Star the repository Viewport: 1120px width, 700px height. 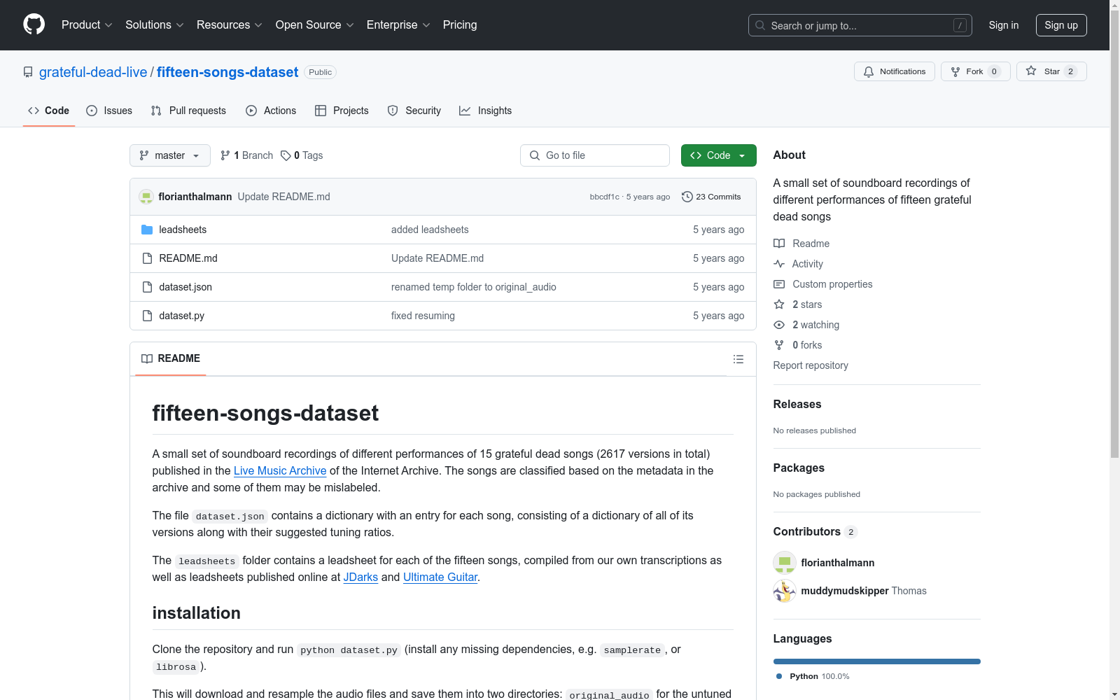click(1051, 71)
